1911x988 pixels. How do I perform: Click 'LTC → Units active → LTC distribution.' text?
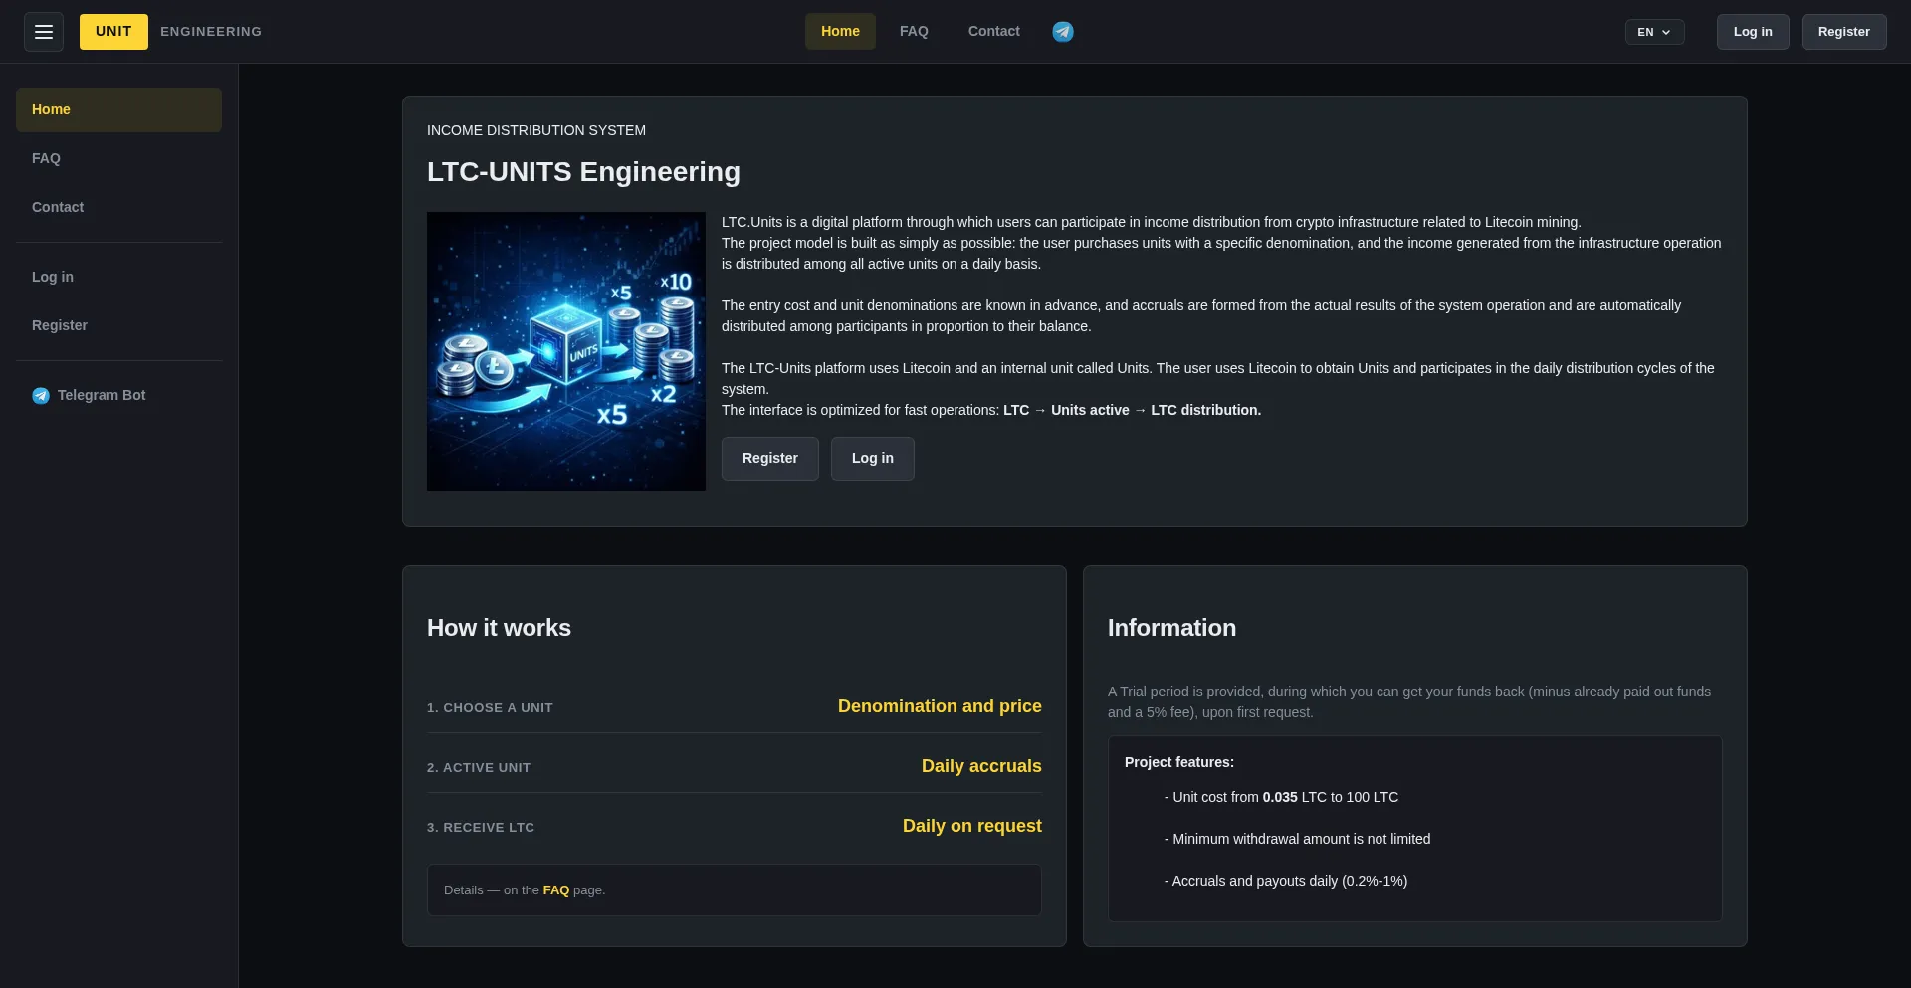pyautogui.click(x=1132, y=410)
